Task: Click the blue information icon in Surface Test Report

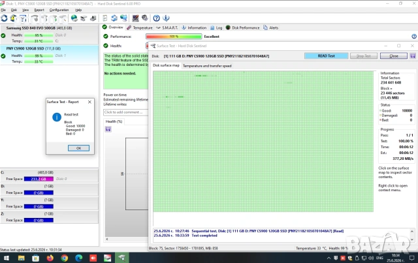Action: [x=57, y=117]
